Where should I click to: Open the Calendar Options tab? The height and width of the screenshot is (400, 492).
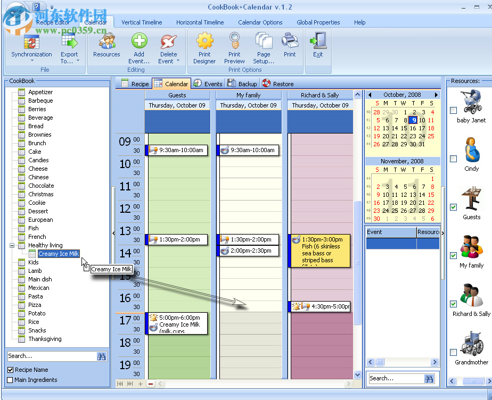click(x=260, y=22)
